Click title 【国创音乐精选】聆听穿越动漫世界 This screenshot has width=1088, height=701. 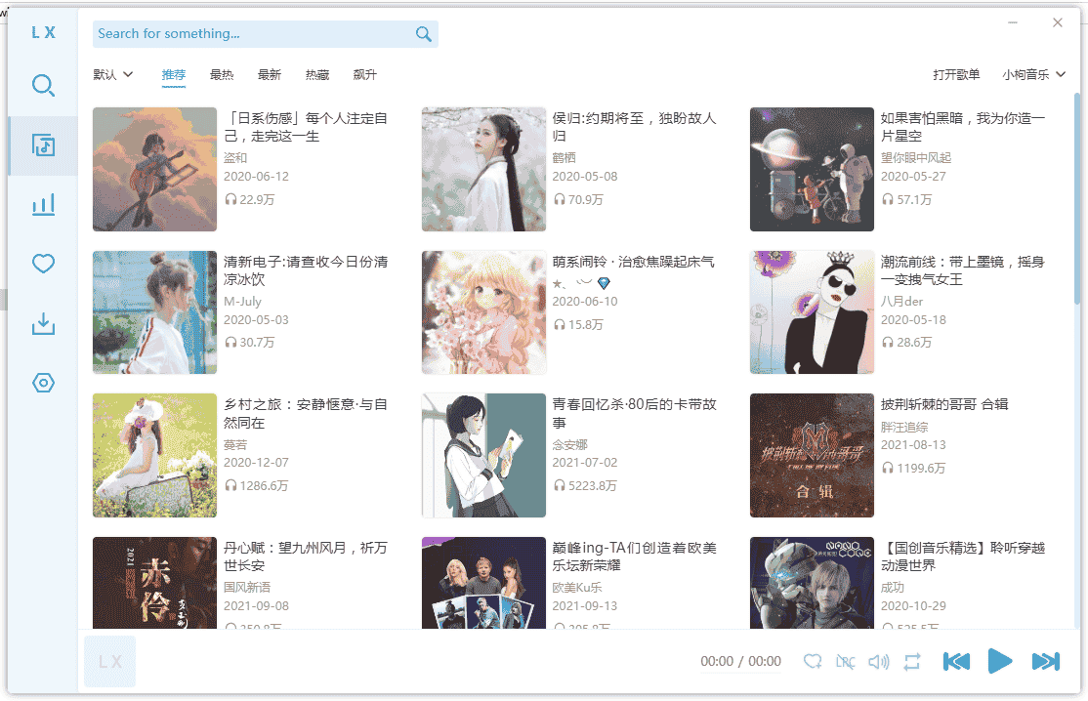click(963, 557)
